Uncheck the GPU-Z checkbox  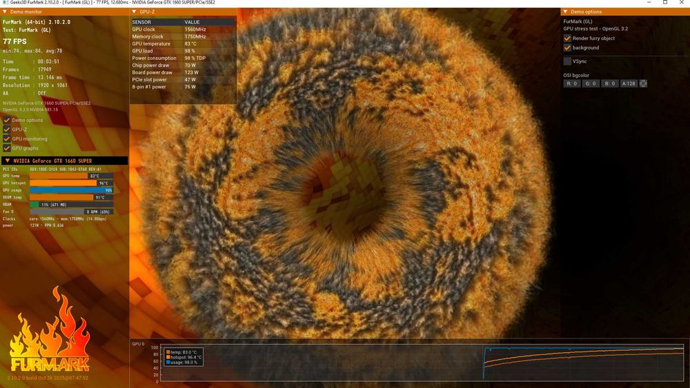[7, 129]
